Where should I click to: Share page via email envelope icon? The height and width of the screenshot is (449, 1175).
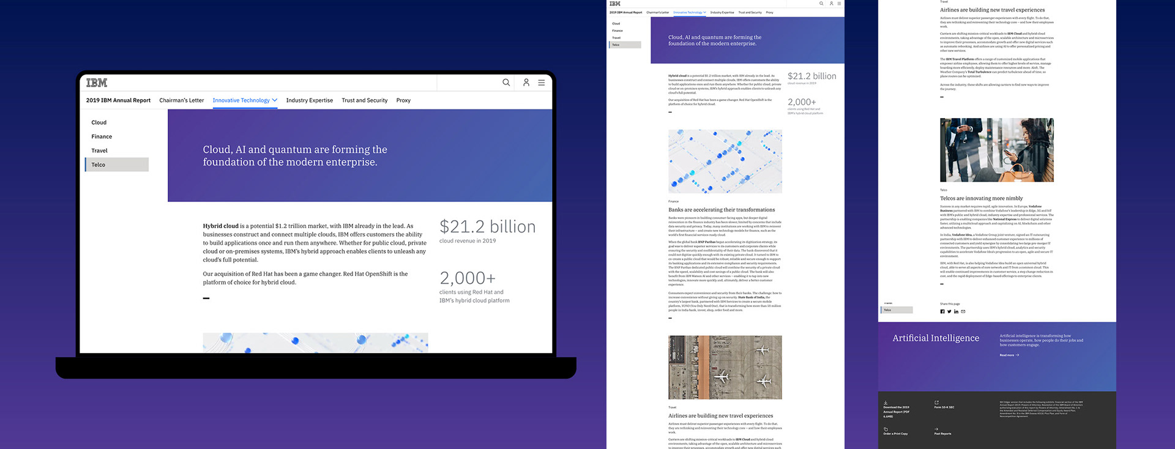coord(963,311)
